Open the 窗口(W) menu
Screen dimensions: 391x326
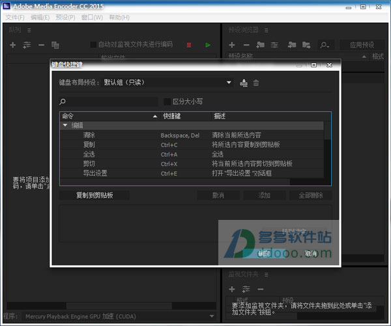click(92, 18)
